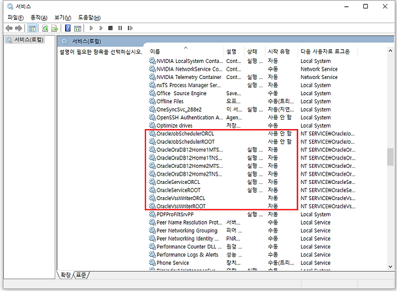Open the 보기(V) menu
397x291 pixels.
(x=63, y=18)
